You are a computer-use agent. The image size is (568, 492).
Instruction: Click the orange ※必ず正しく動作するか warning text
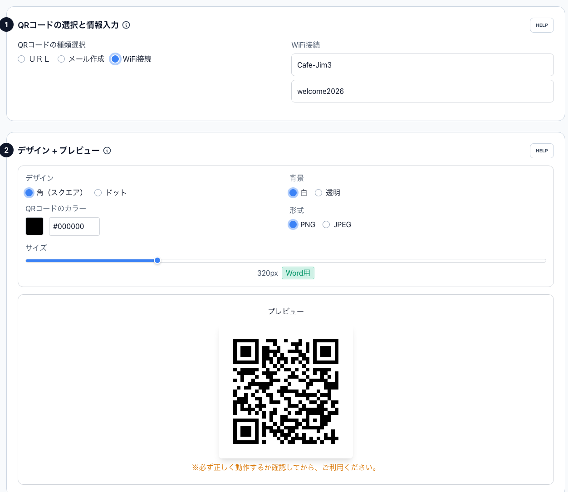point(286,468)
